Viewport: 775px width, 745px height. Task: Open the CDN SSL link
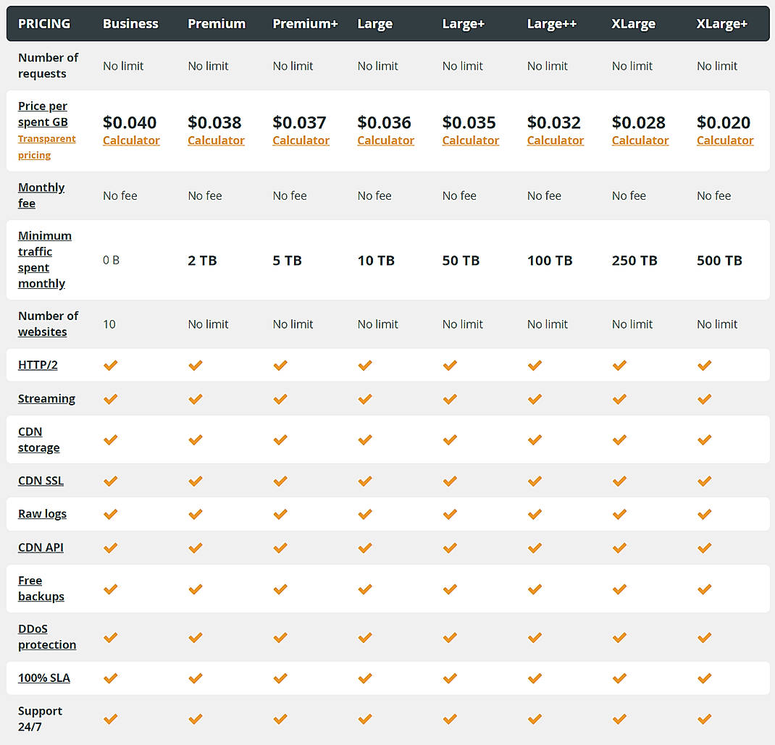point(41,480)
